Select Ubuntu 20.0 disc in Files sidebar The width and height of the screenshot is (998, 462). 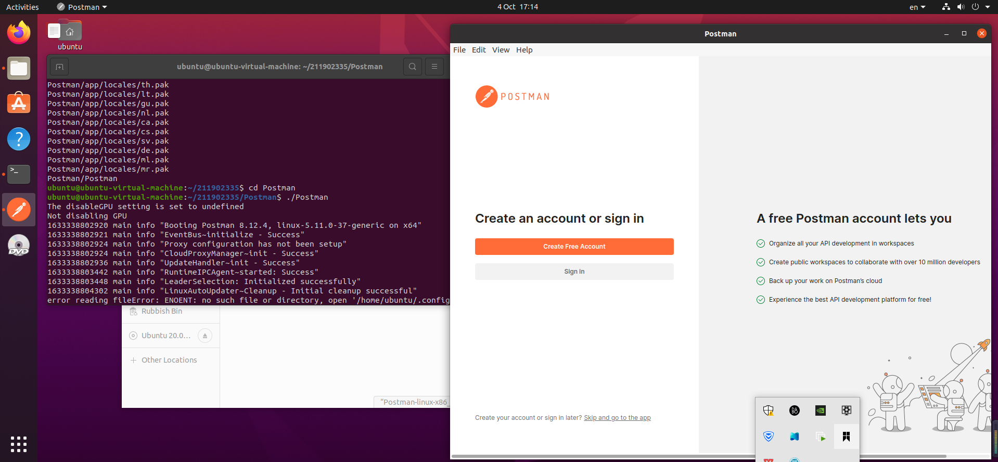(160, 336)
